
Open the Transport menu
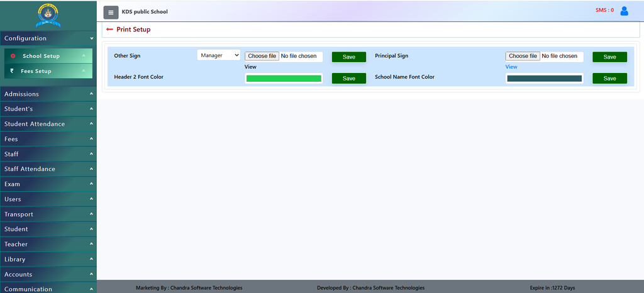(48, 214)
